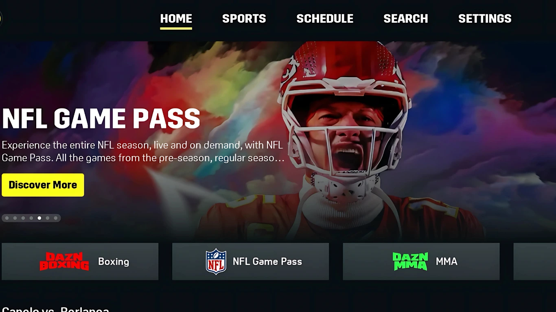Select the second carousel dot

click(15, 218)
